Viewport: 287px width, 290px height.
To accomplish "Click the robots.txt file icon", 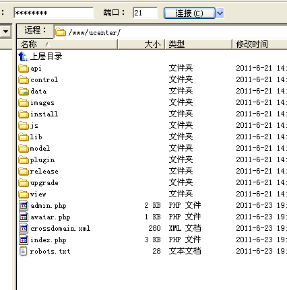I will coord(24,251).
